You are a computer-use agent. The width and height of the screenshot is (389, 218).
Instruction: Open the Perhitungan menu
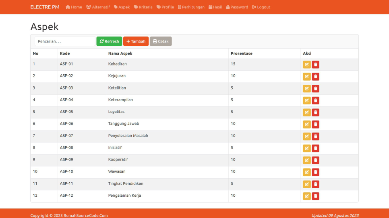point(191,7)
